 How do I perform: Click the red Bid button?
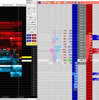coord(34,38)
